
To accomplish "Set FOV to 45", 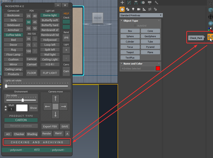I will (x=35, y=22).
